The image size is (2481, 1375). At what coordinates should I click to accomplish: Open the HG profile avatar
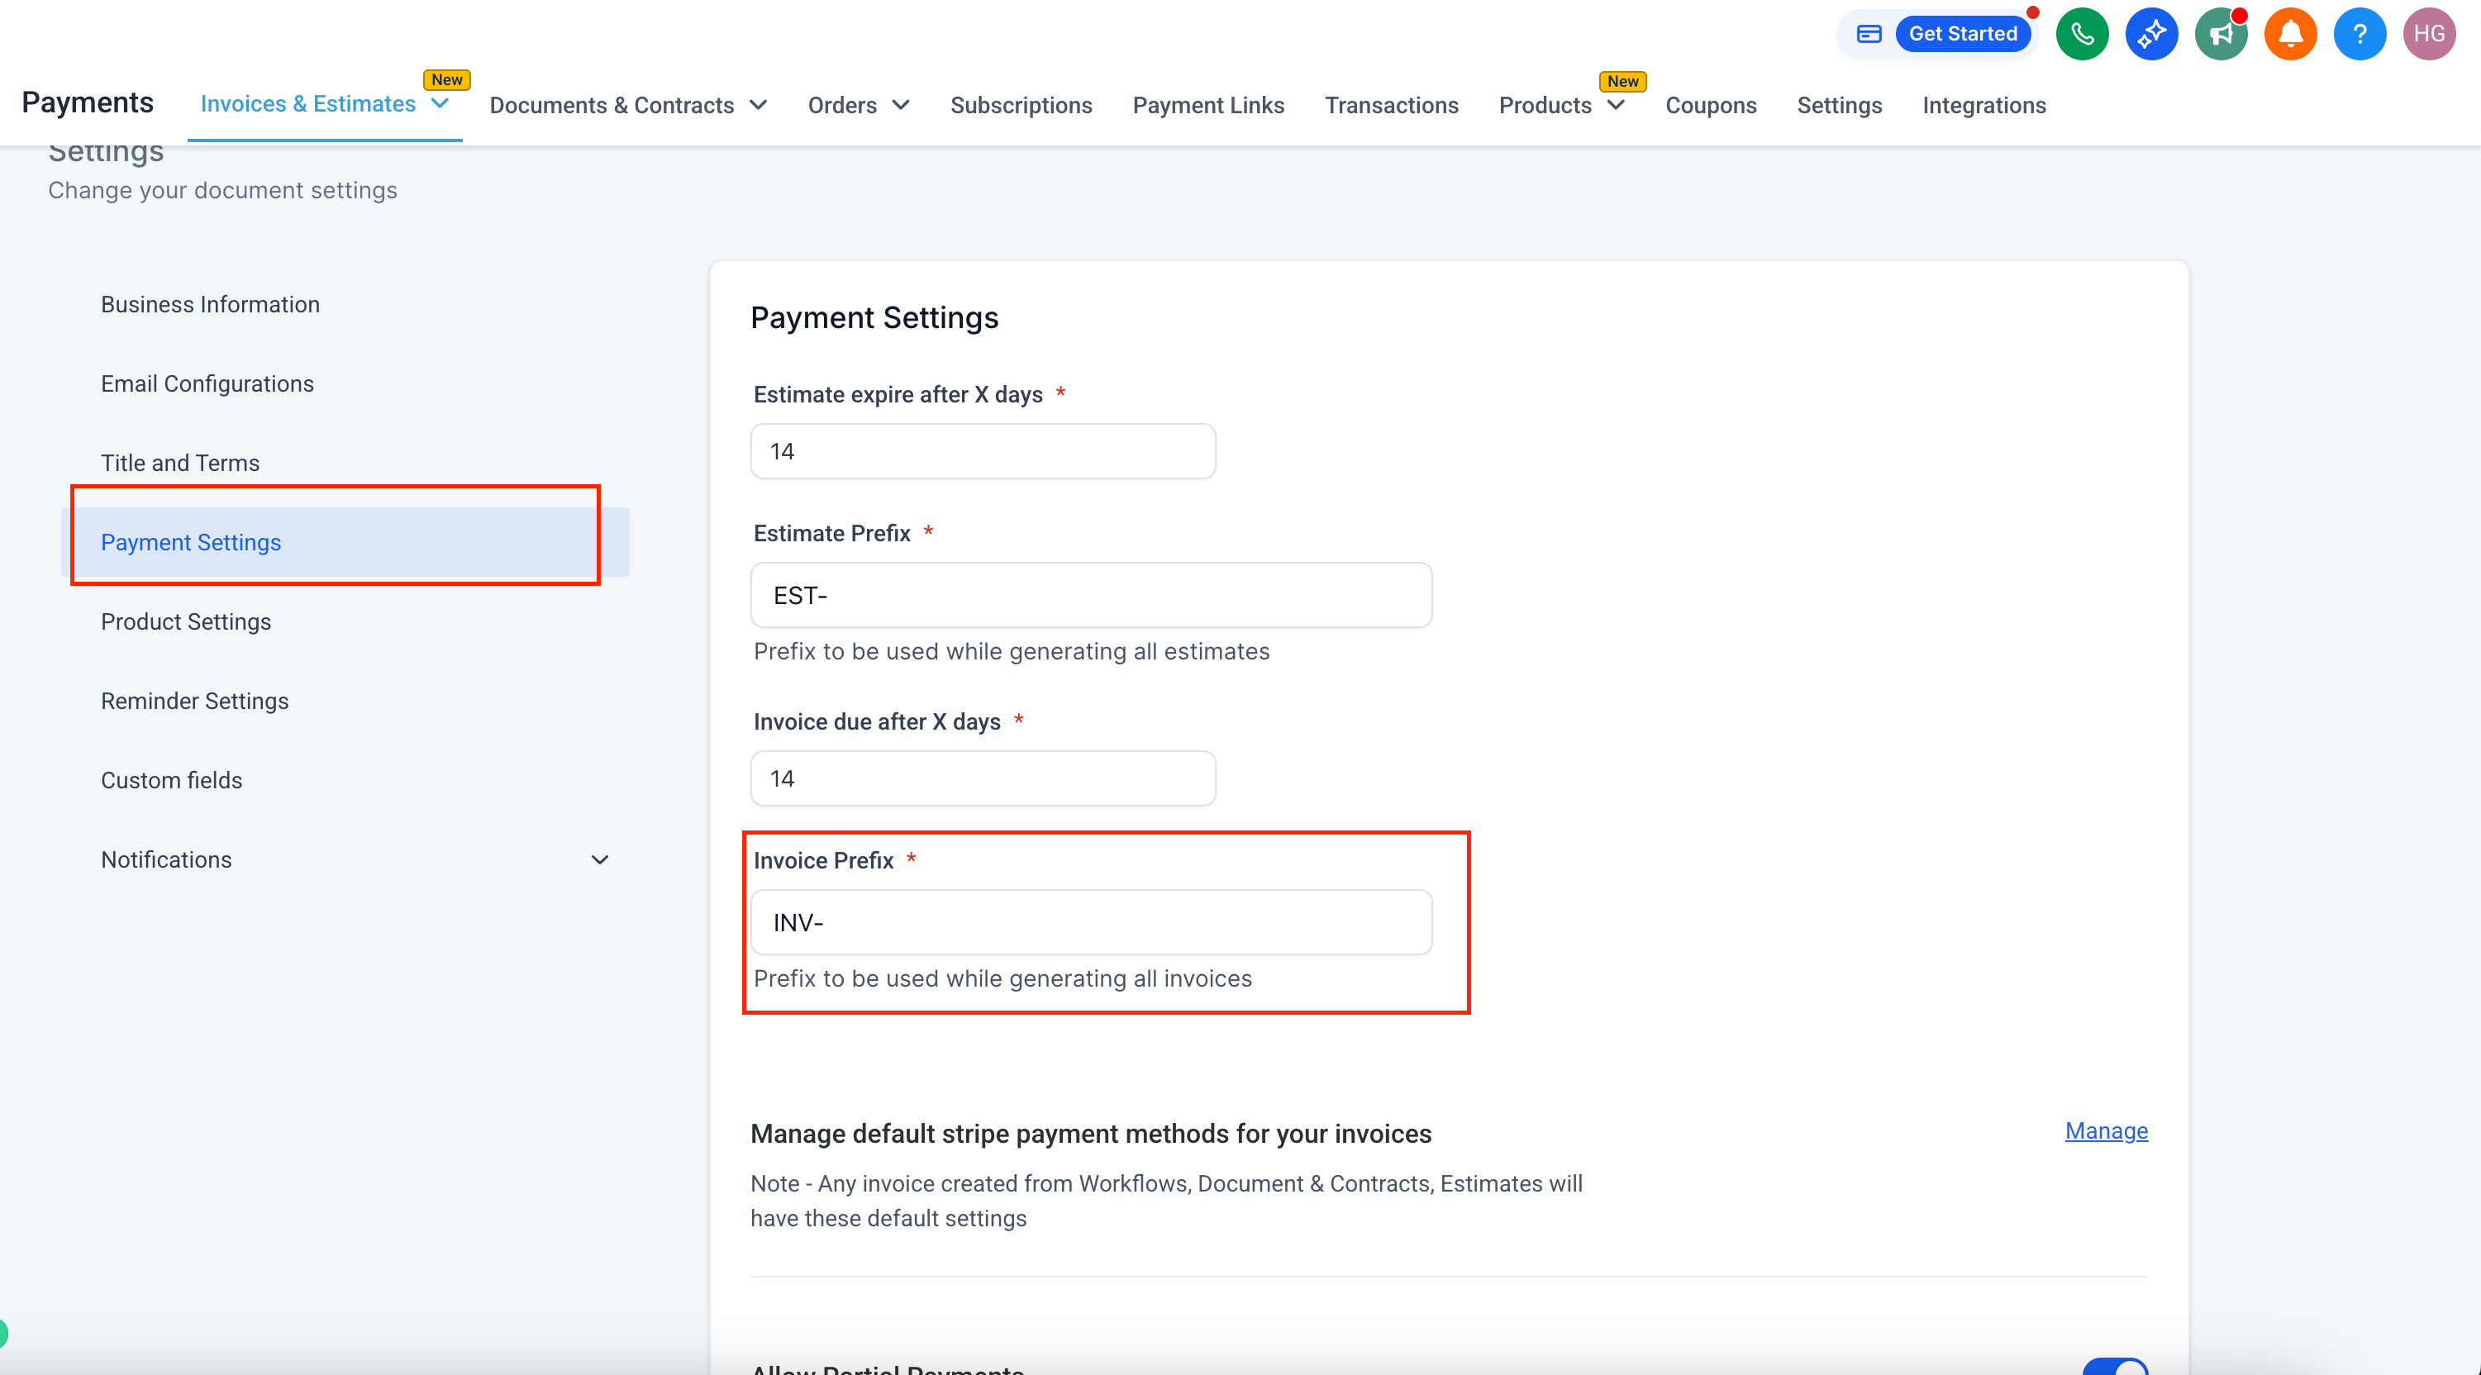(2428, 35)
